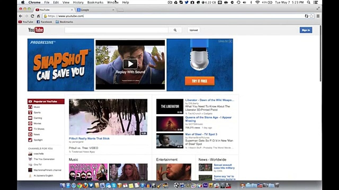Viewport: 339px width, 190px height.
Task: Launch Firefox from the Dock
Action: point(85,186)
